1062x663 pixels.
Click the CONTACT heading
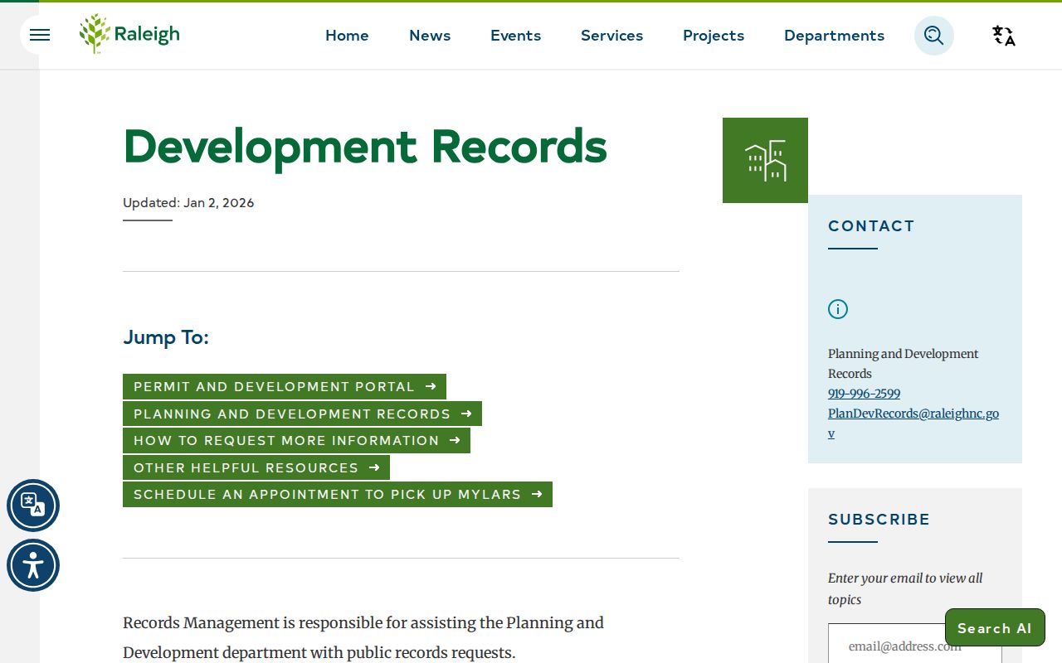[871, 226]
